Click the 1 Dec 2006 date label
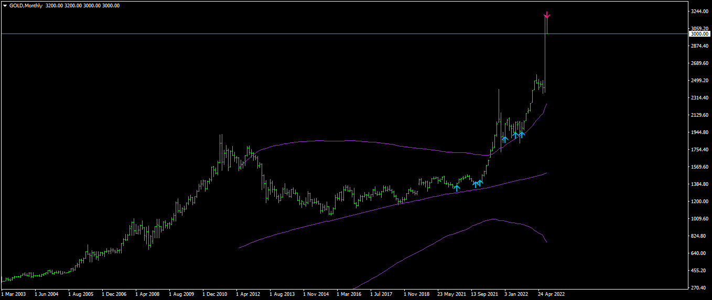Viewport: 712px width, 300px height. pos(115,294)
